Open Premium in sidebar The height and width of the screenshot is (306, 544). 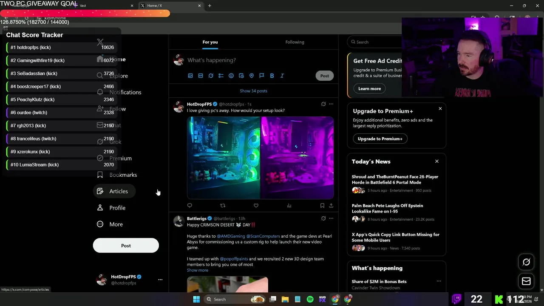114,158
